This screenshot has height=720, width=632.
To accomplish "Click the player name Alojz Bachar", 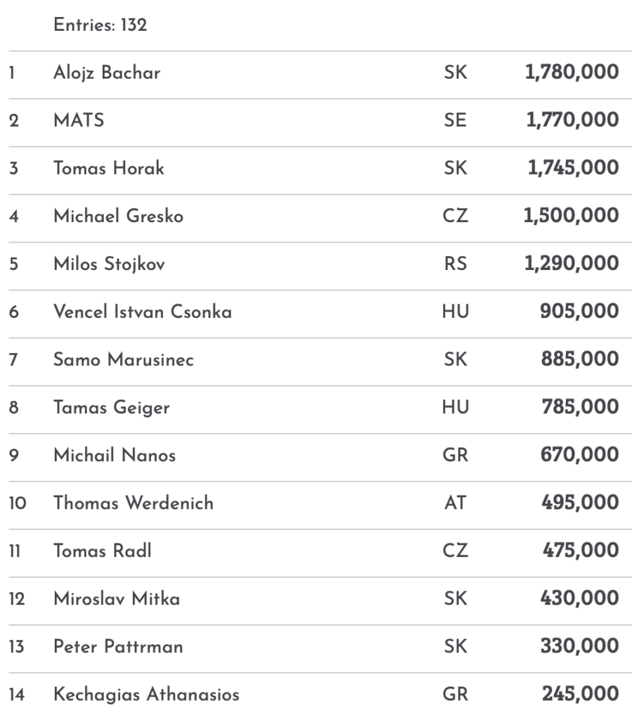I will [107, 72].
